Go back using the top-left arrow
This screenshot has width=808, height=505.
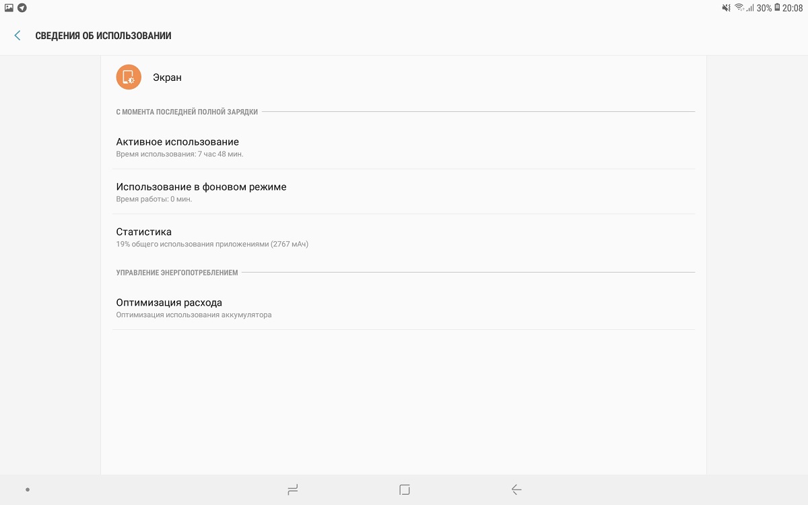coord(18,36)
